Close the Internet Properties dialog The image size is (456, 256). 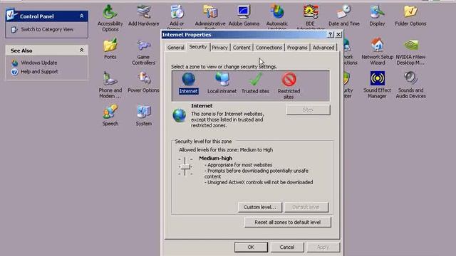coord(338,35)
